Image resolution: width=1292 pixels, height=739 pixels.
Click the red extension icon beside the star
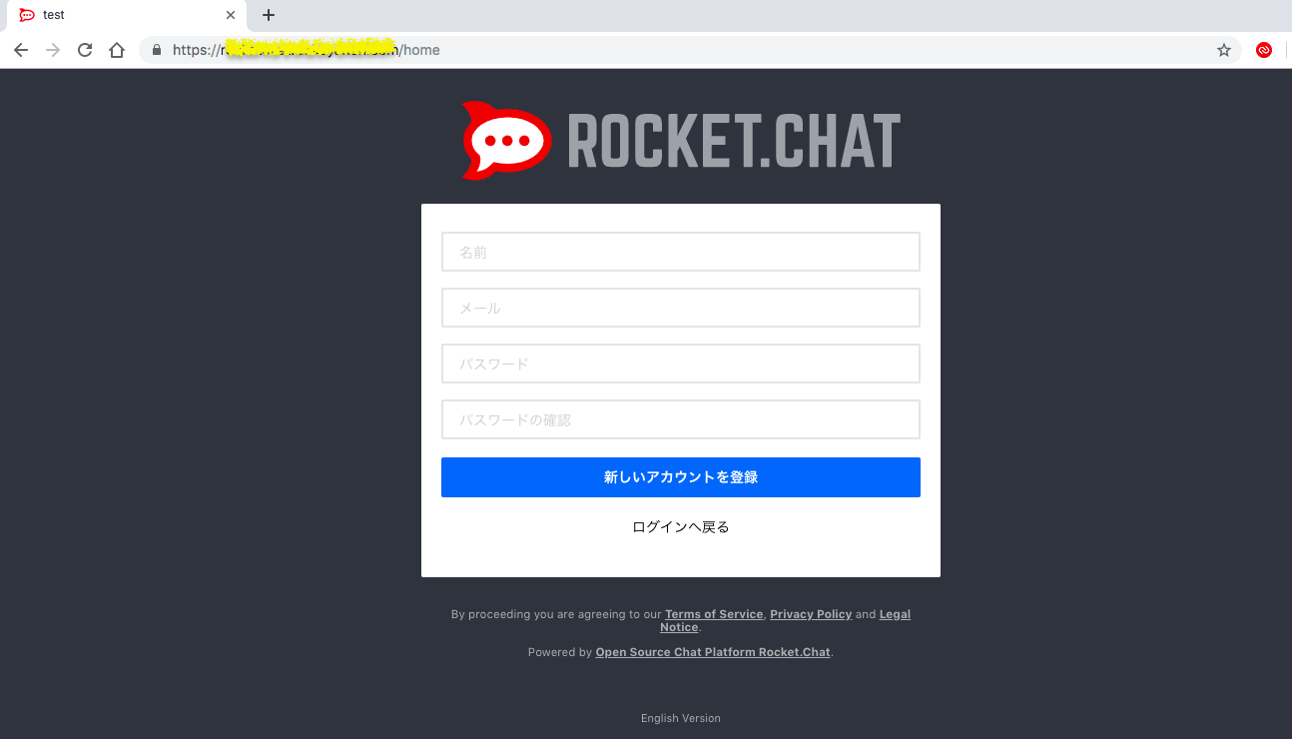tap(1263, 49)
